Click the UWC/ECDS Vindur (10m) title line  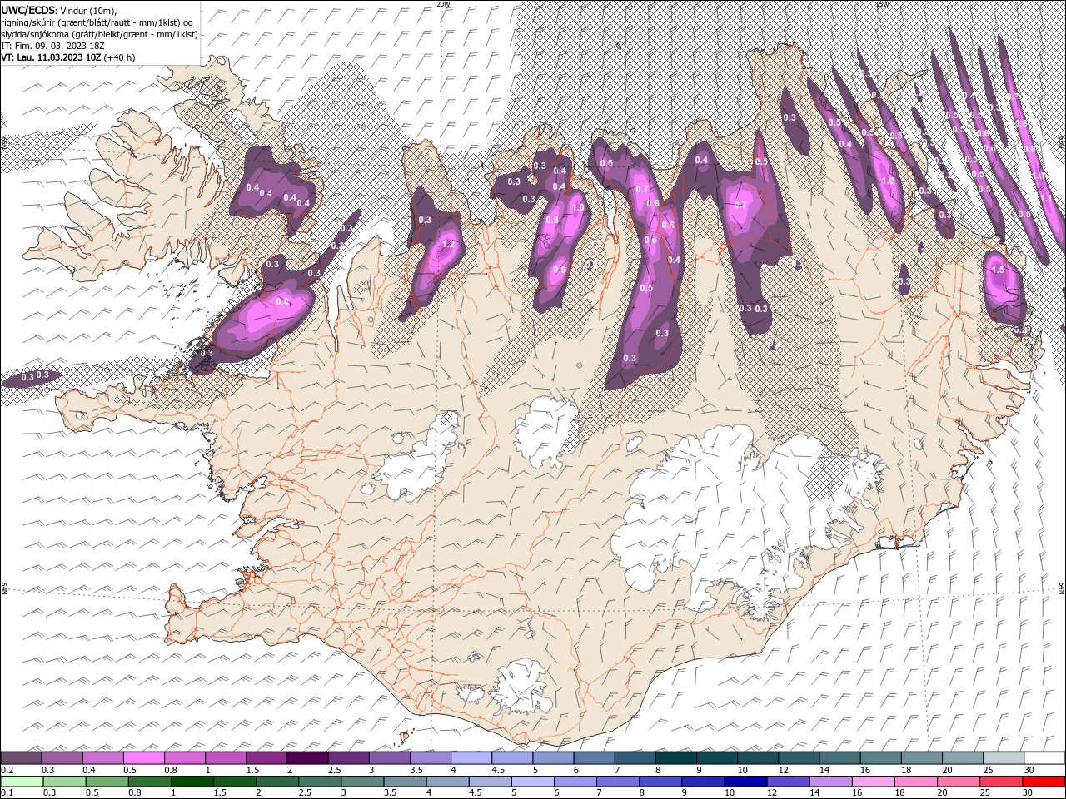59,10
